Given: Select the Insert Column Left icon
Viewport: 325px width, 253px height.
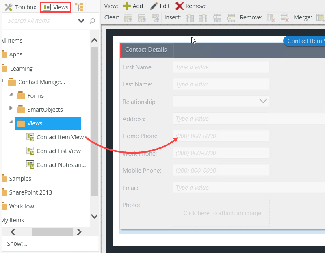Looking at the screenshot, I should click(x=190, y=17).
